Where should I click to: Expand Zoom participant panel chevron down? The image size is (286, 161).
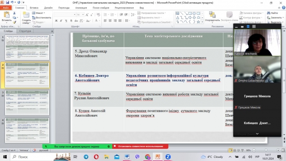[257, 134]
